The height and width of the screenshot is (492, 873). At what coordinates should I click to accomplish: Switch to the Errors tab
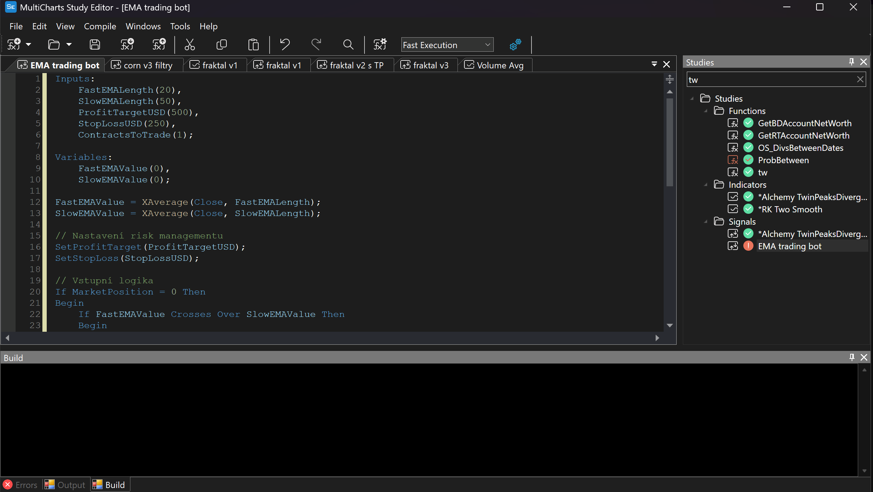click(20, 485)
